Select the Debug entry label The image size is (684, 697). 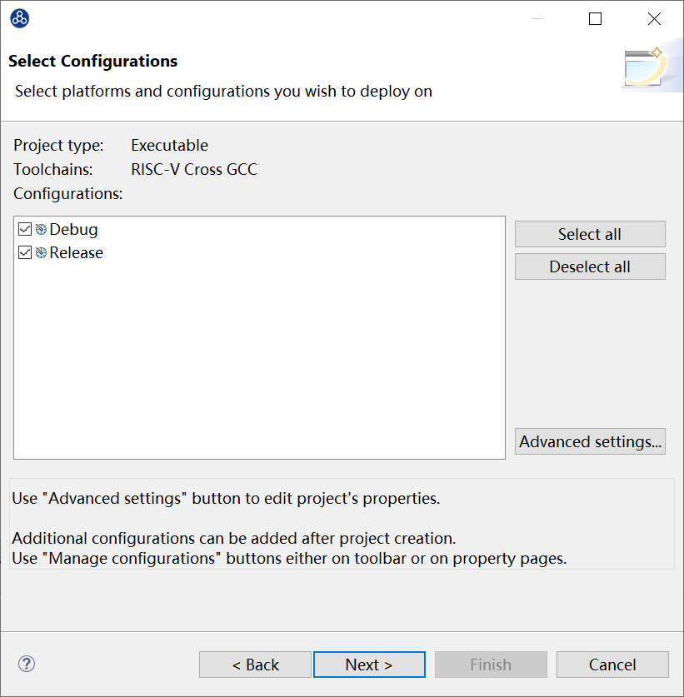[x=73, y=230]
